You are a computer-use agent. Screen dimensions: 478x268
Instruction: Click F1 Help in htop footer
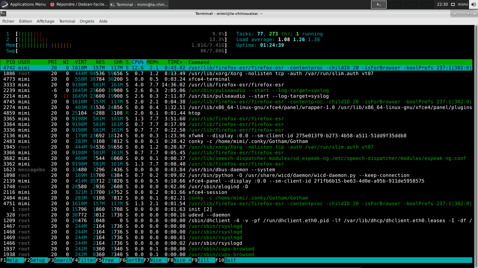12,260
